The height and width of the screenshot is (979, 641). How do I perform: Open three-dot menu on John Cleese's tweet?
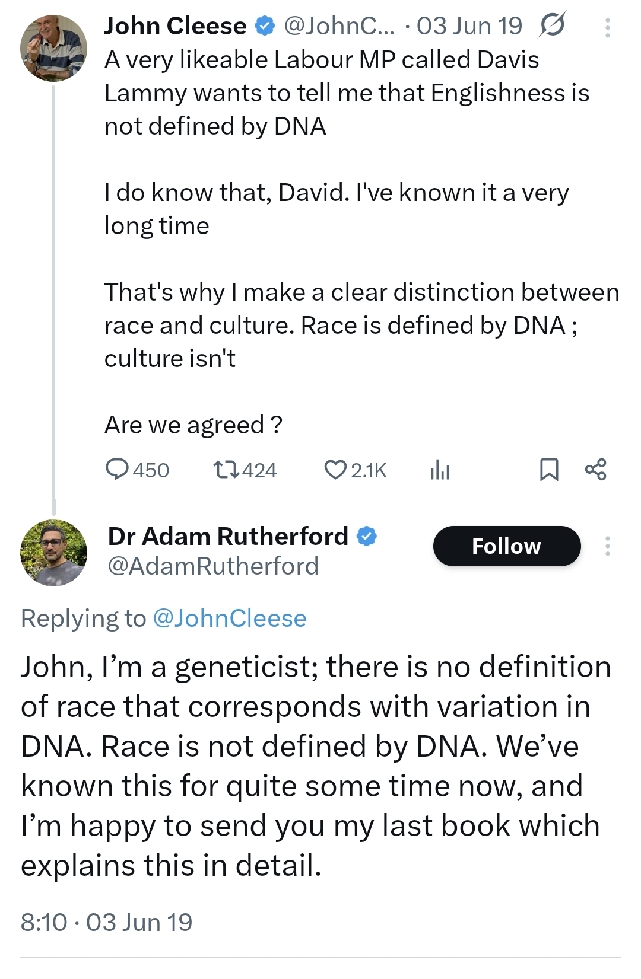[x=607, y=28]
